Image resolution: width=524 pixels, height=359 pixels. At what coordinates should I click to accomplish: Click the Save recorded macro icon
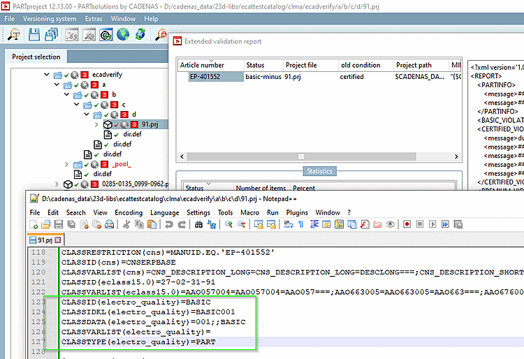coord(458,224)
